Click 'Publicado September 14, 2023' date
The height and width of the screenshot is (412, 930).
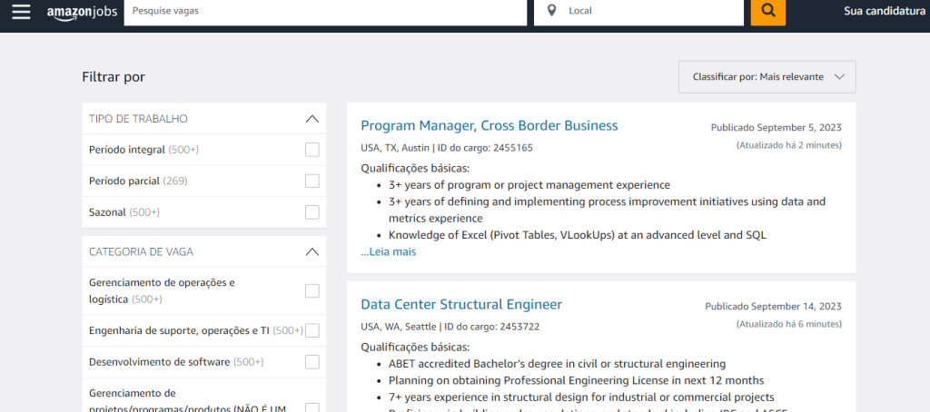pos(773,307)
